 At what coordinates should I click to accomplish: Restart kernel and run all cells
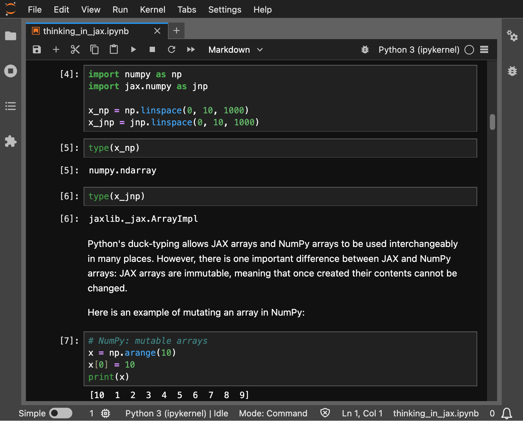point(191,50)
